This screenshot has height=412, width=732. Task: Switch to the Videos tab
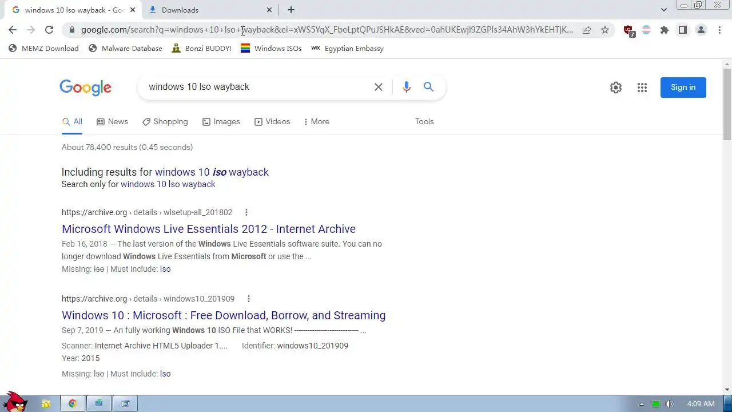point(272,122)
